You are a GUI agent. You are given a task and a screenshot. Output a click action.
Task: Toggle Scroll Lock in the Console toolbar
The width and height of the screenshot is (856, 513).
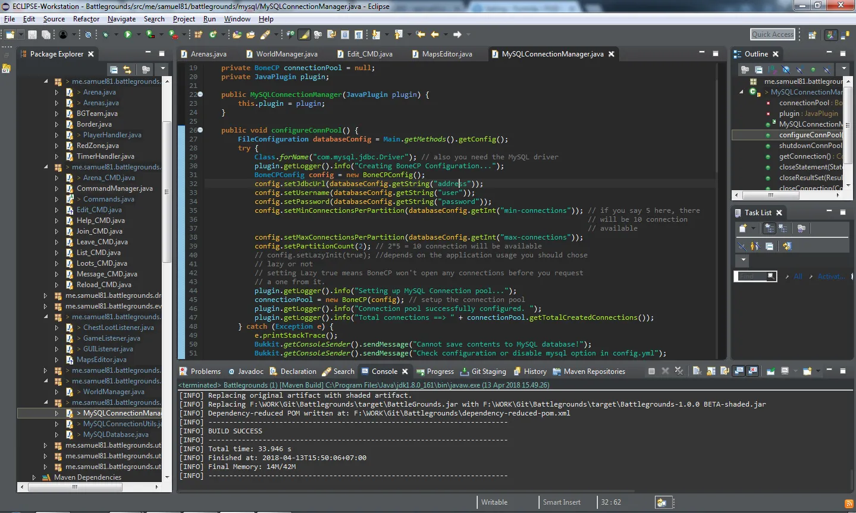711,372
